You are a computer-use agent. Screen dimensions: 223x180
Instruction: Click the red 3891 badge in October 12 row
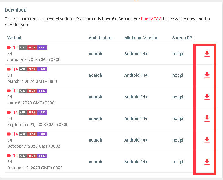point(32,156)
